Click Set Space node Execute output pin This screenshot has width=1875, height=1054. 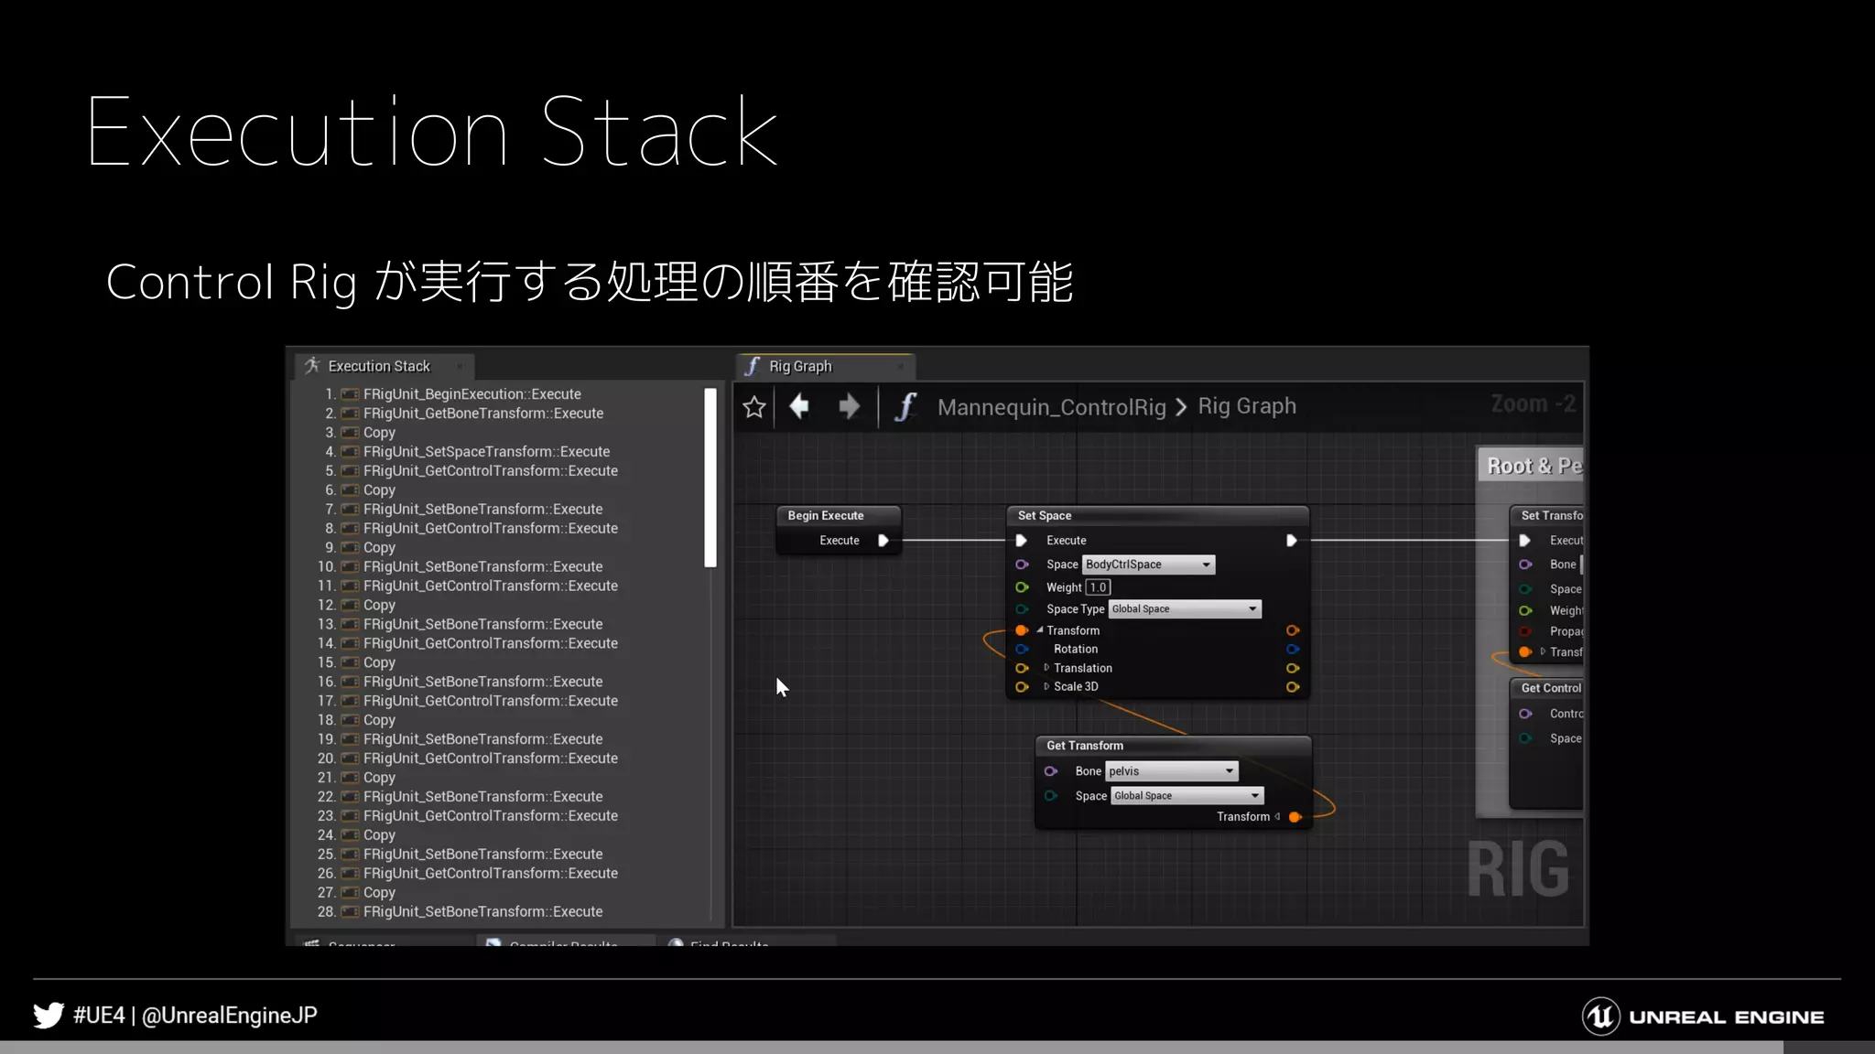(1291, 541)
